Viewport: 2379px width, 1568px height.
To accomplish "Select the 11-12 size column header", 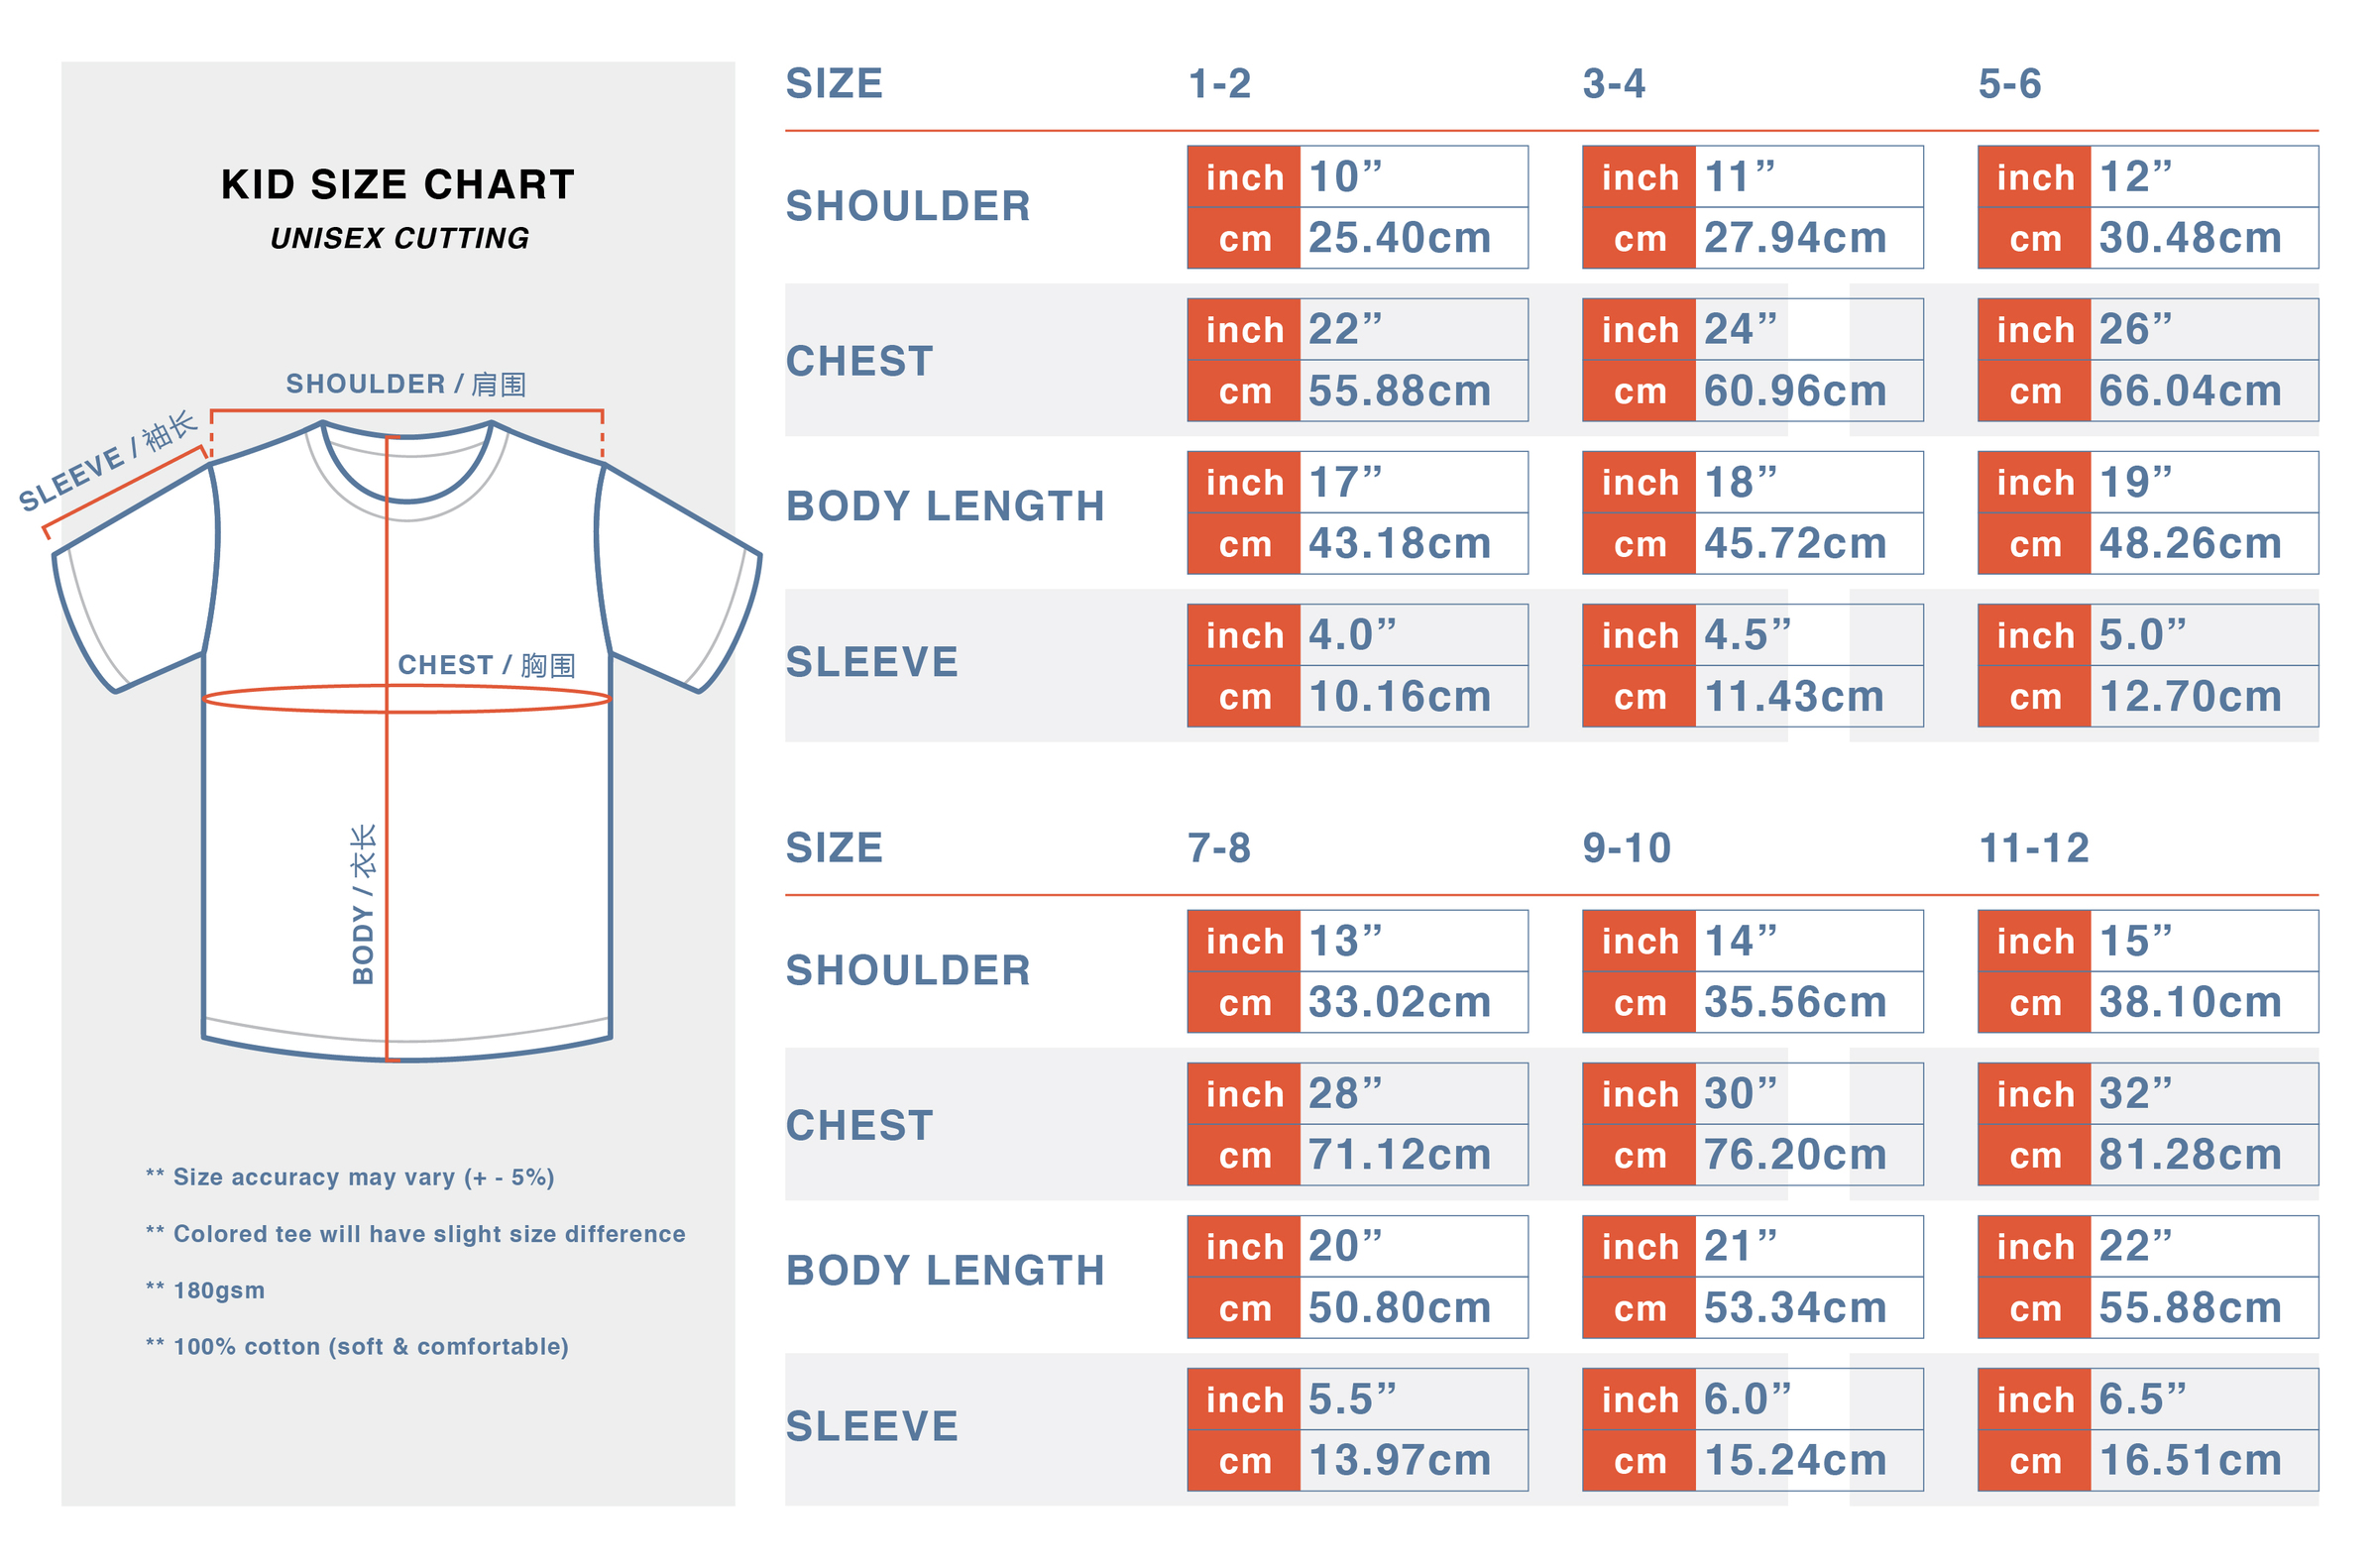I will tap(2034, 848).
